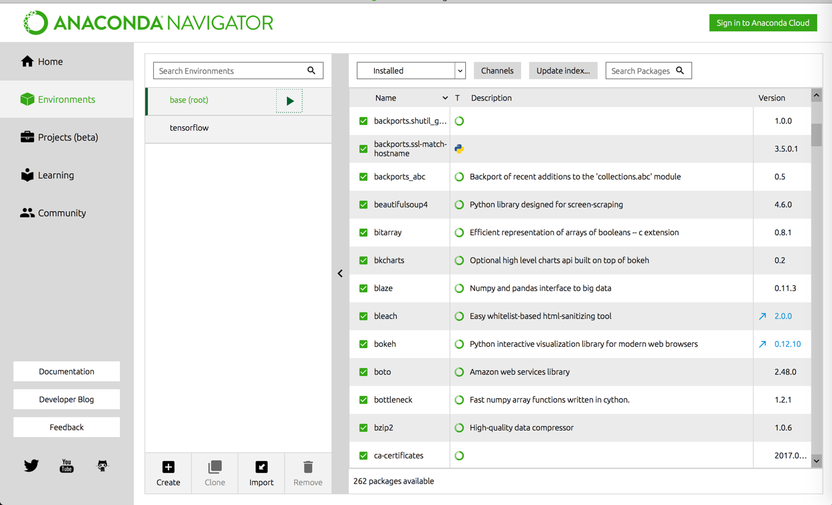Viewport: 832px width, 505px height.
Task: Uncheck the beautifulsoup4 package checkbox
Action: (363, 205)
